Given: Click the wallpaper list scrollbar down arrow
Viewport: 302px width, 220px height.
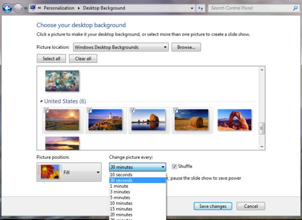Looking at the screenshot, I should [262, 147].
